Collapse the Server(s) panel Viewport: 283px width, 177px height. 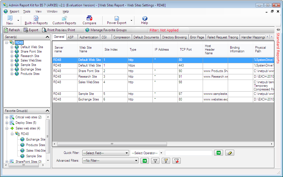point(47,37)
